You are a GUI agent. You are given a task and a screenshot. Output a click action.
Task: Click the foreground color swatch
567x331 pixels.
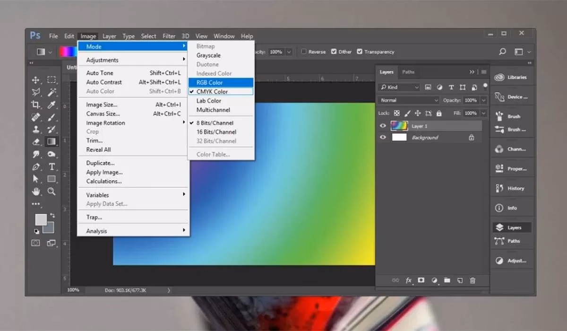pos(41,218)
